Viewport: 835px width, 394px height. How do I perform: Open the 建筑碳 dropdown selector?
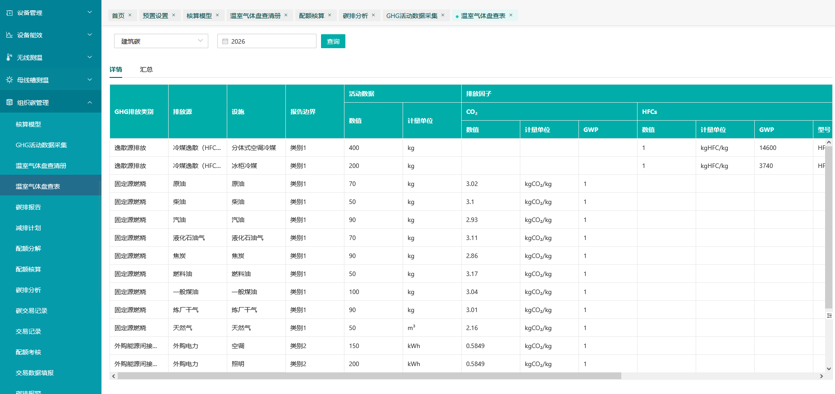pos(161,41)
